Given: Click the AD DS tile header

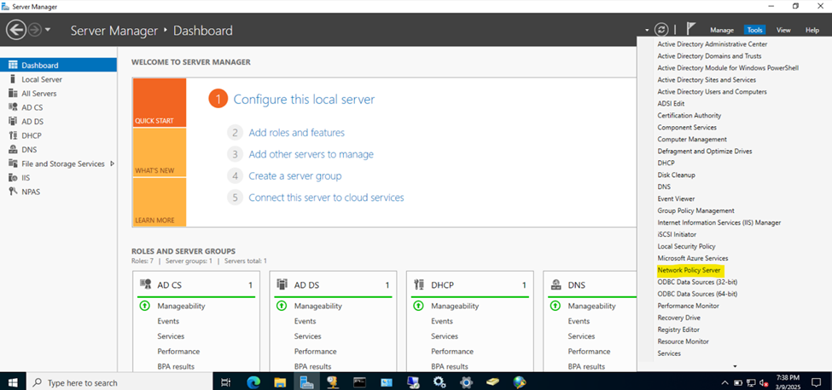Looking at the screenshot, I should [x=333, y=284].
